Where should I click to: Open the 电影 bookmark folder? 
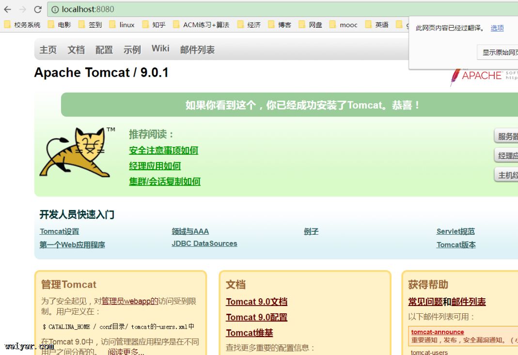[x=60, y=25]
